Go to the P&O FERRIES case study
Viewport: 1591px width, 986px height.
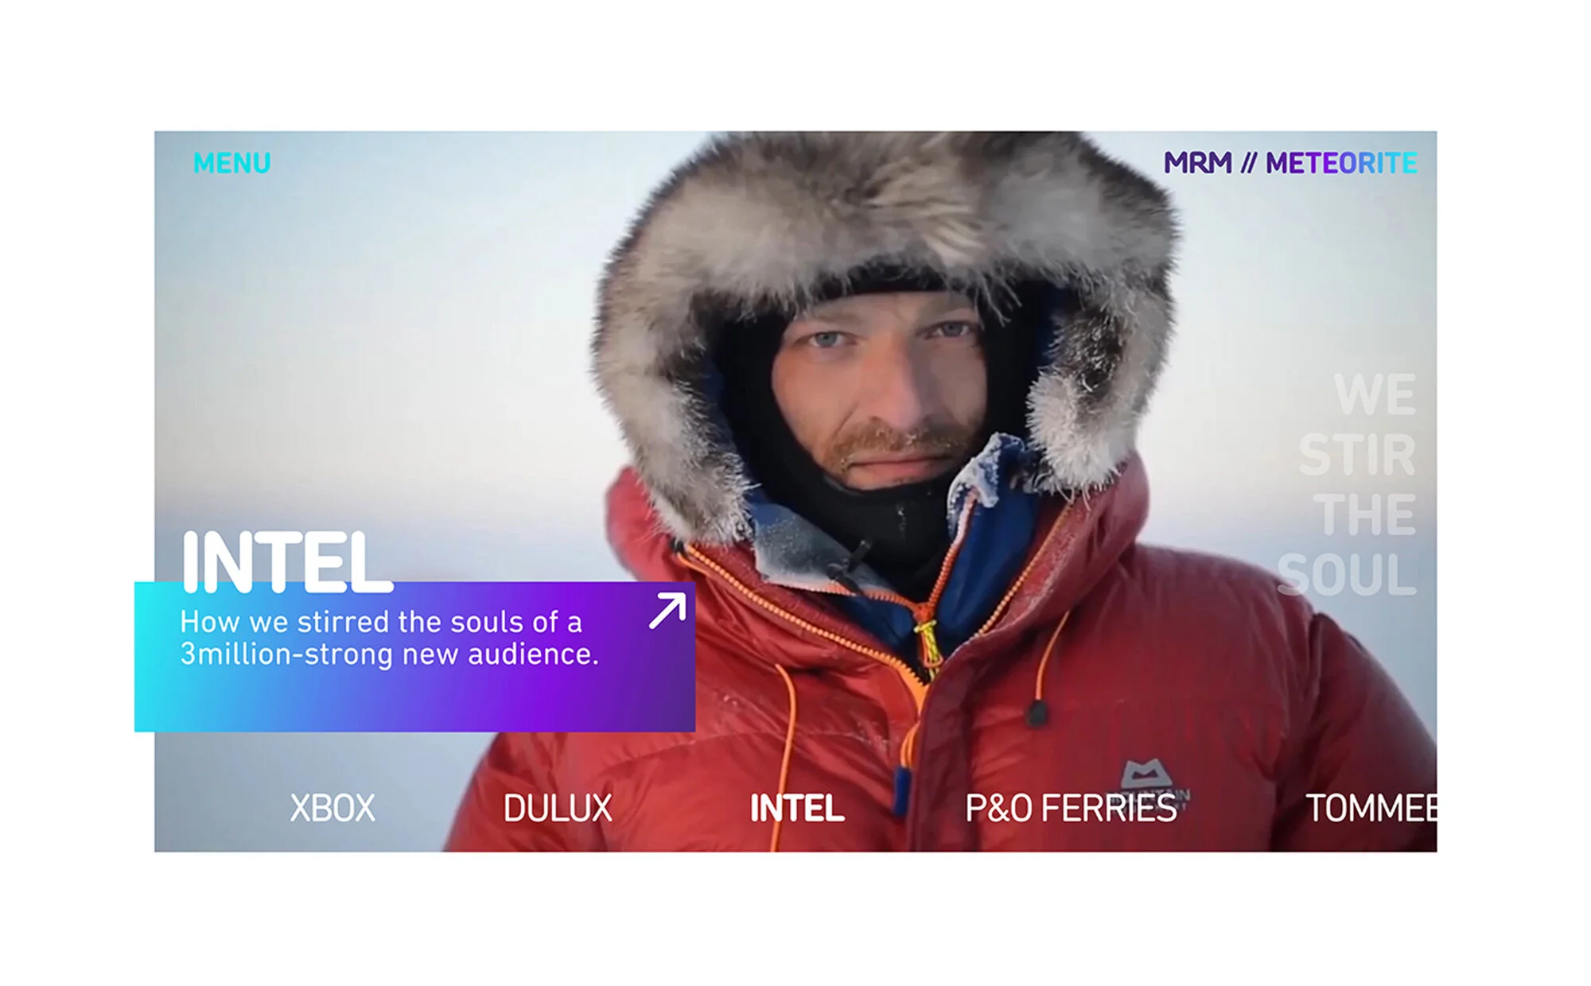[1071, 808]
